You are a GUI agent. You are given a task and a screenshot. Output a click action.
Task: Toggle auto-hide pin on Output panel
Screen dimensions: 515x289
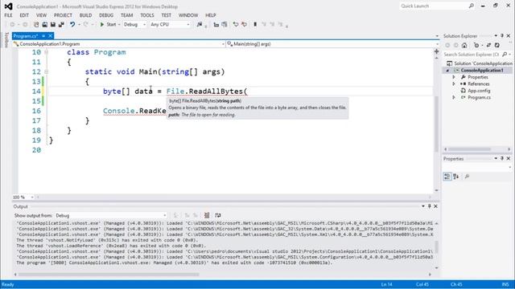pyautogui.click(x=429, y=206)
